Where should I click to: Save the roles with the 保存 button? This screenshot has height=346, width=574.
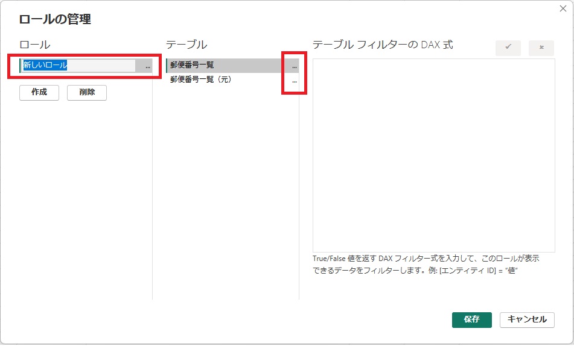(471, 319)
